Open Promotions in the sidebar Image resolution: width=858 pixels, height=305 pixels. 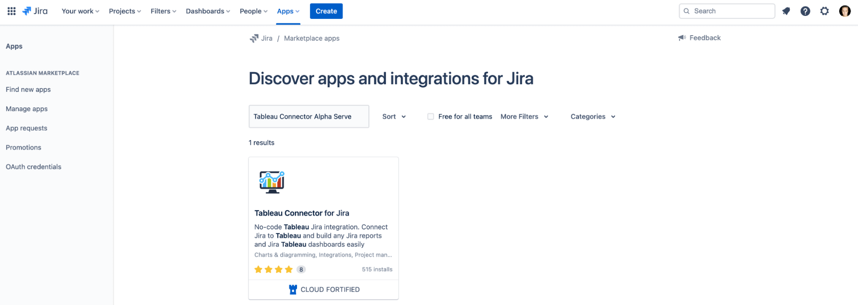tap(24, 147)
